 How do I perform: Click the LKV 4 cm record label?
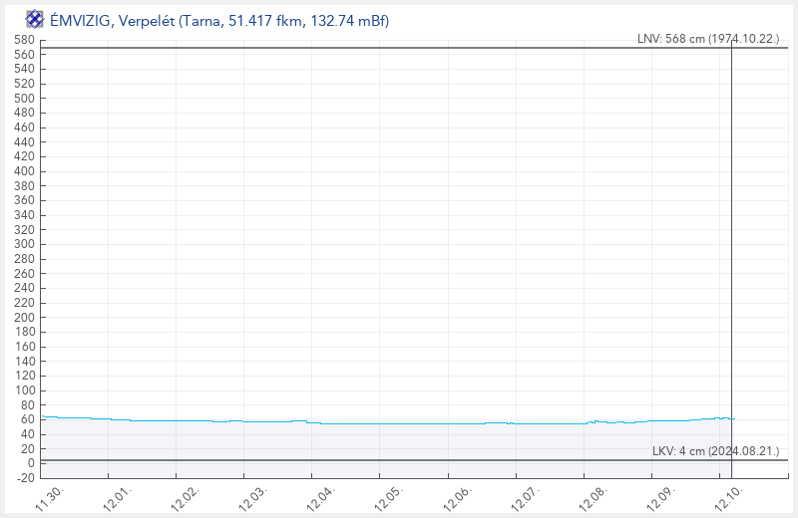[x=714, y=451]
